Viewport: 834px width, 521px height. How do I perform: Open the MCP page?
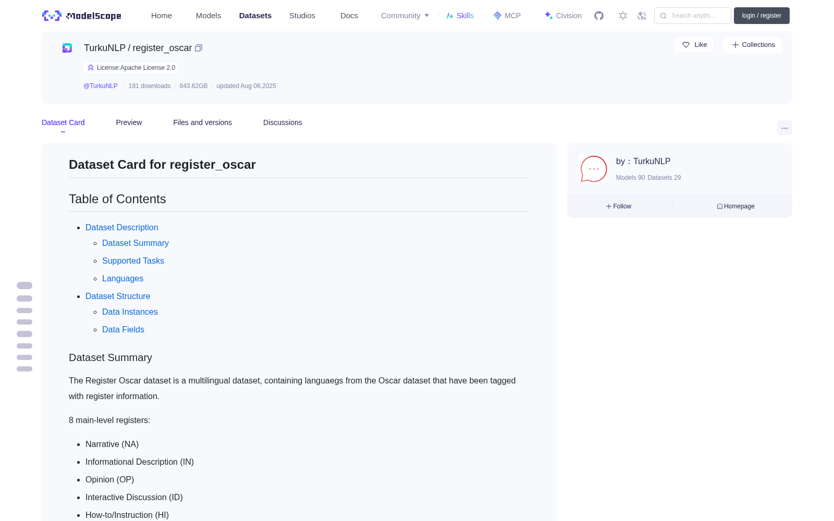(507, 16)
